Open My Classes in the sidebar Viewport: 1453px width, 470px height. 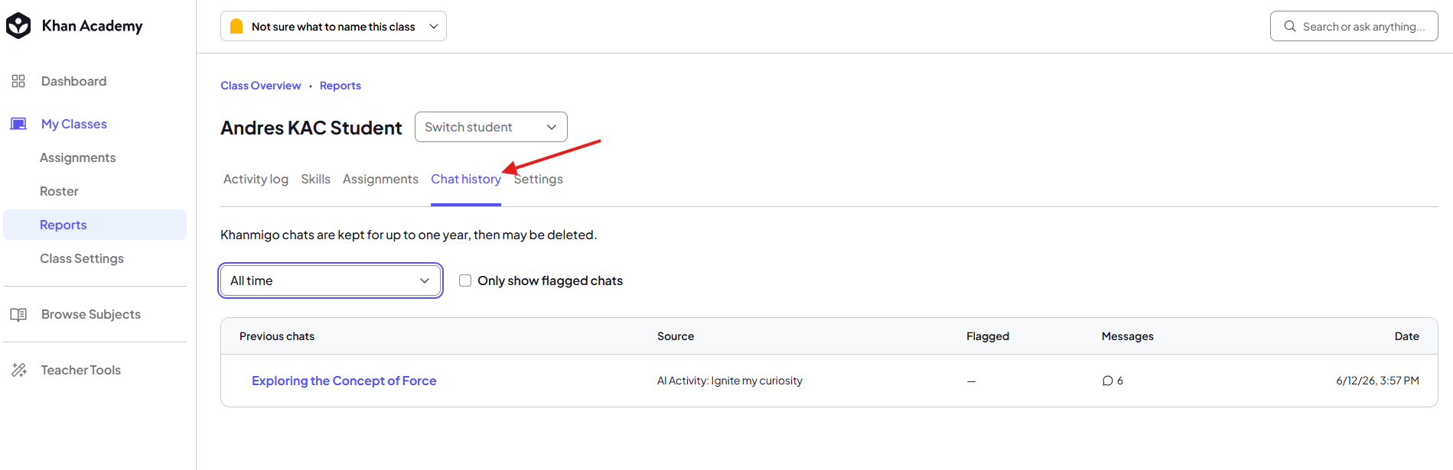(x=73, y=124)
